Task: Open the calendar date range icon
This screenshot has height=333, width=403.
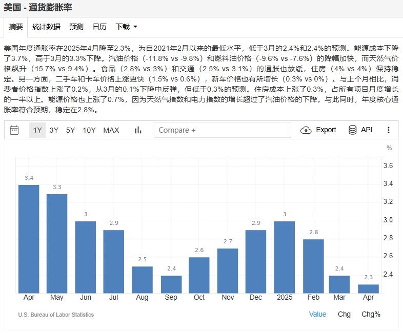Action: point(14,130)
